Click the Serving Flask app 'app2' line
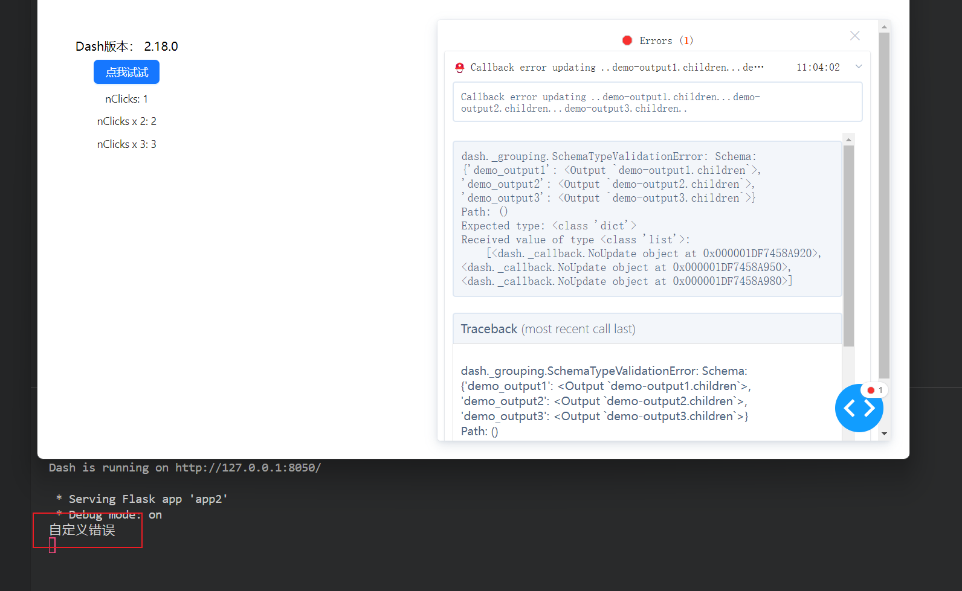Image resolution: width=962 pixels, height=591 pixels. coord(142,499)
